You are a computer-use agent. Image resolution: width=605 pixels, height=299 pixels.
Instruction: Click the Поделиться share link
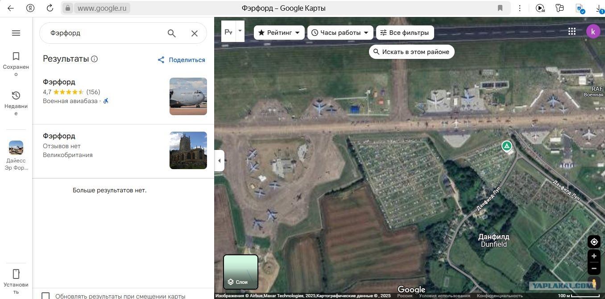pyautogui.click(x=182, y=60)
